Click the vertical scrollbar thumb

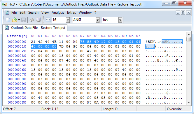[189, 39]
